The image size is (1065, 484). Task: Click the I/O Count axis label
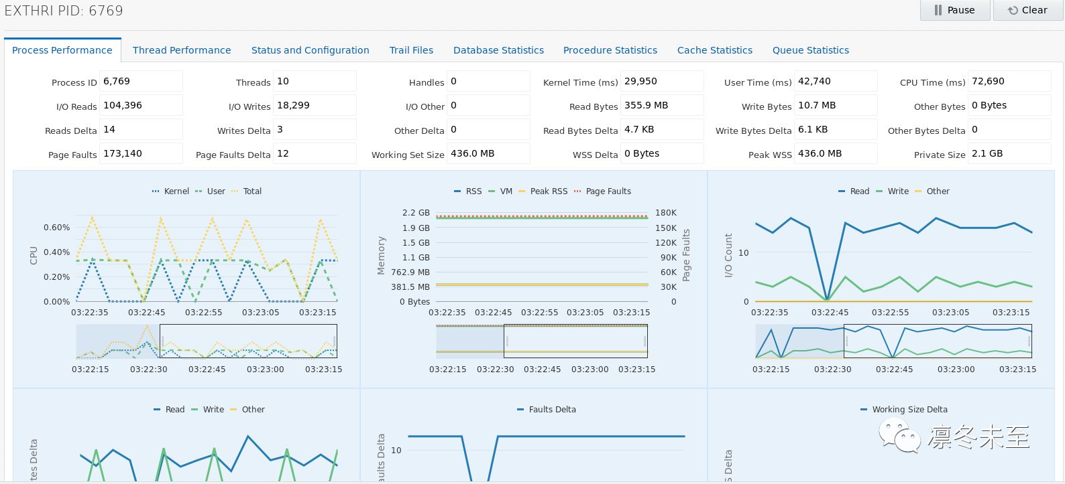tap(728, 255)
